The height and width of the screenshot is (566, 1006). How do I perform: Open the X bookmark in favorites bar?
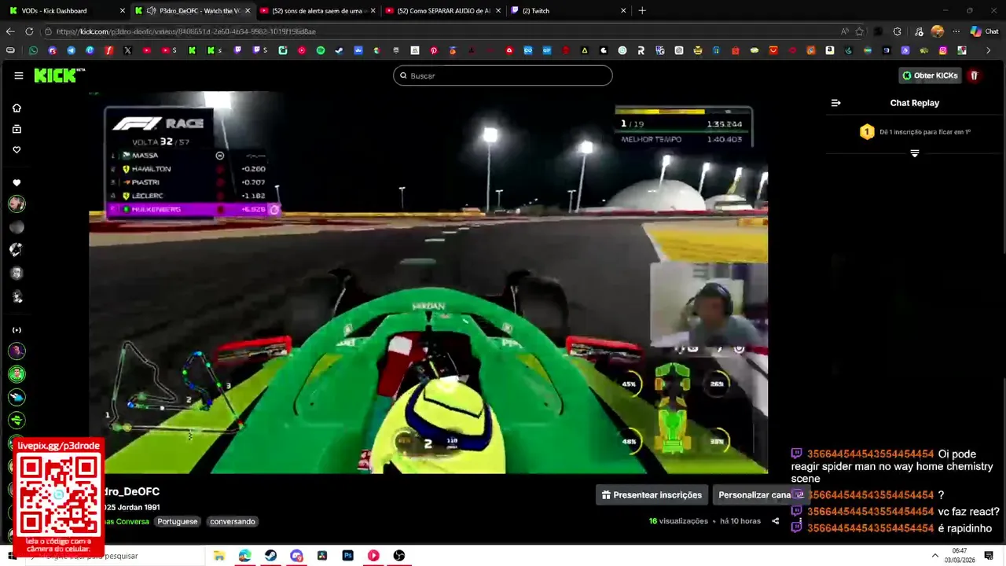(127, 50)
